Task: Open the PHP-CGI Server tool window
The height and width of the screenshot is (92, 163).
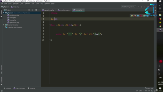Action: (19, 88)
